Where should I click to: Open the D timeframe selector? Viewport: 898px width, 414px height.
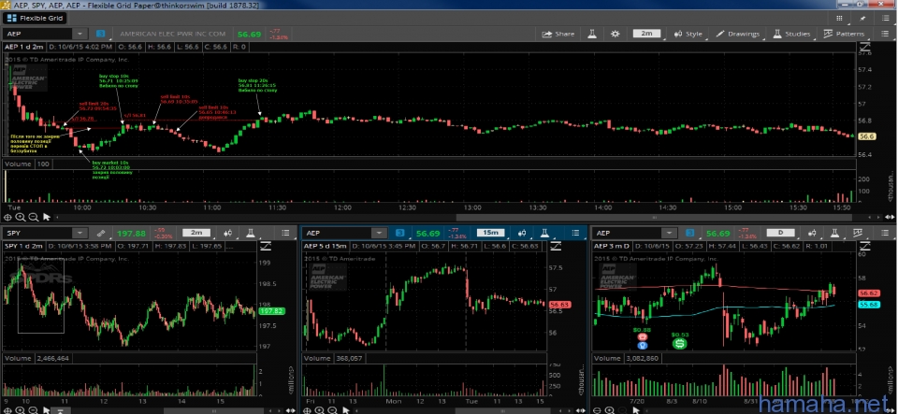click(x=780, y=233)
